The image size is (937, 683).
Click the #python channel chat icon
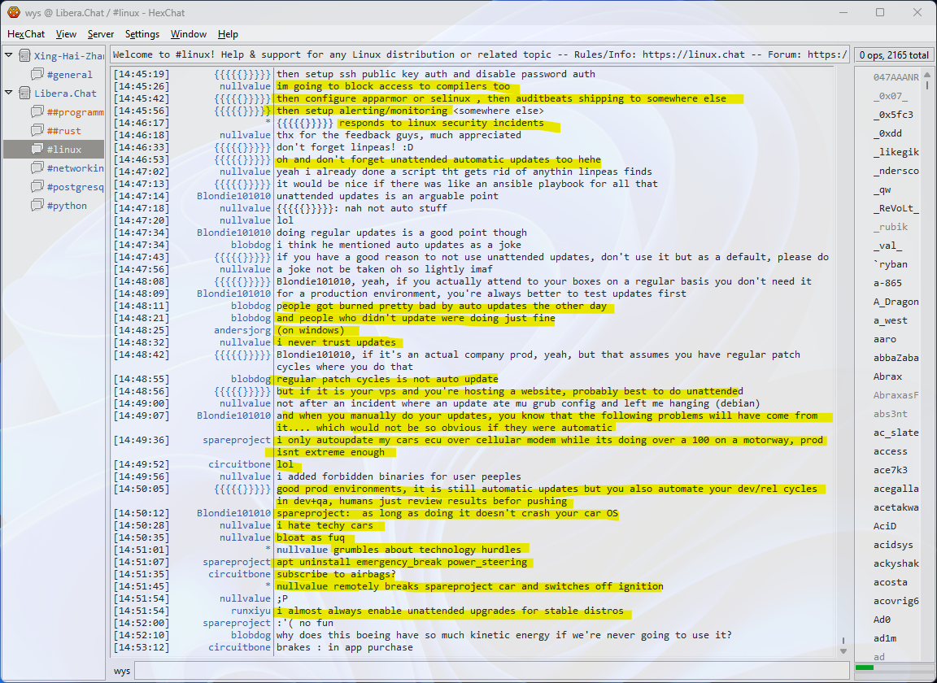[37, 206]
